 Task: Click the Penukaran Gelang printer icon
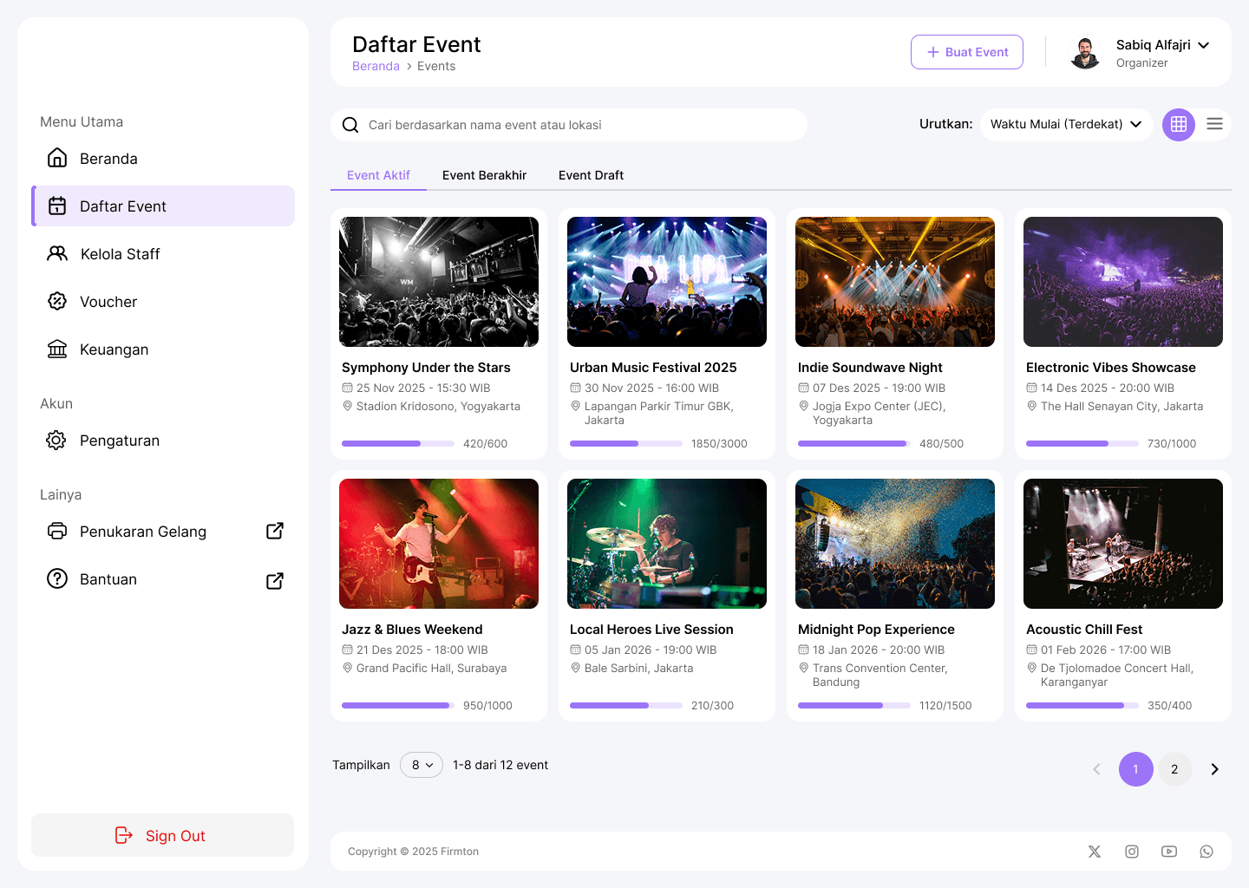click(57, 531)
